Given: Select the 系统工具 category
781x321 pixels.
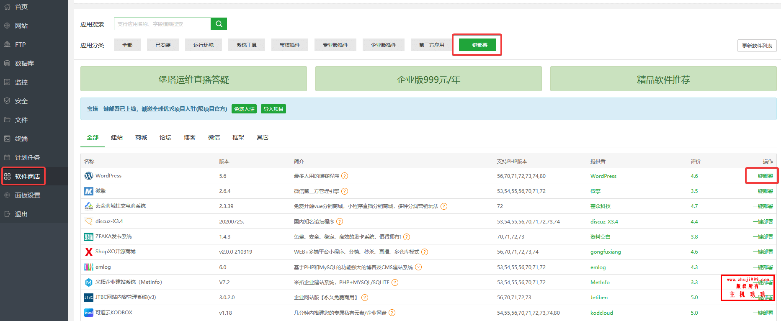Looking at the screenshot, I should [x=247, y=45].
